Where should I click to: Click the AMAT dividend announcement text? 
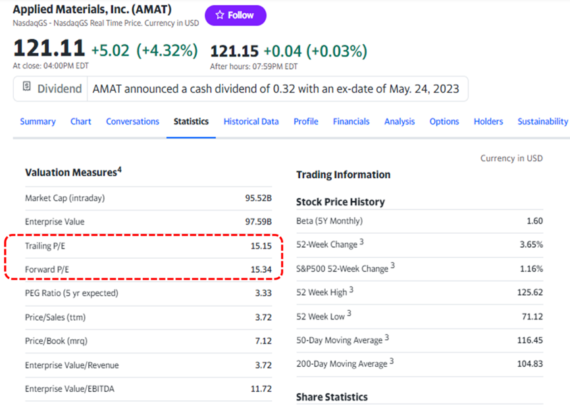point(276,88)
